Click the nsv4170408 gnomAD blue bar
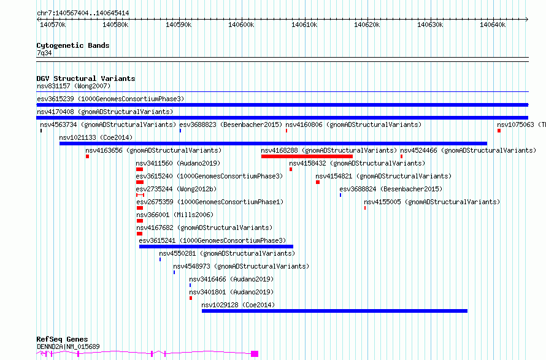546x360 pixels. [x=282, y=118]
